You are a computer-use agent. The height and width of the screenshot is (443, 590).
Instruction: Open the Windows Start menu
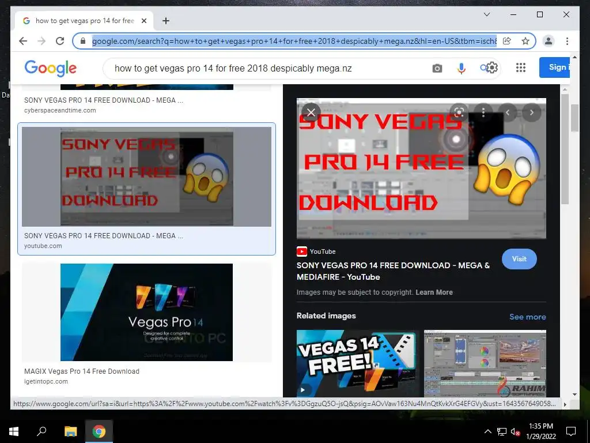click(x=14, y=431)
